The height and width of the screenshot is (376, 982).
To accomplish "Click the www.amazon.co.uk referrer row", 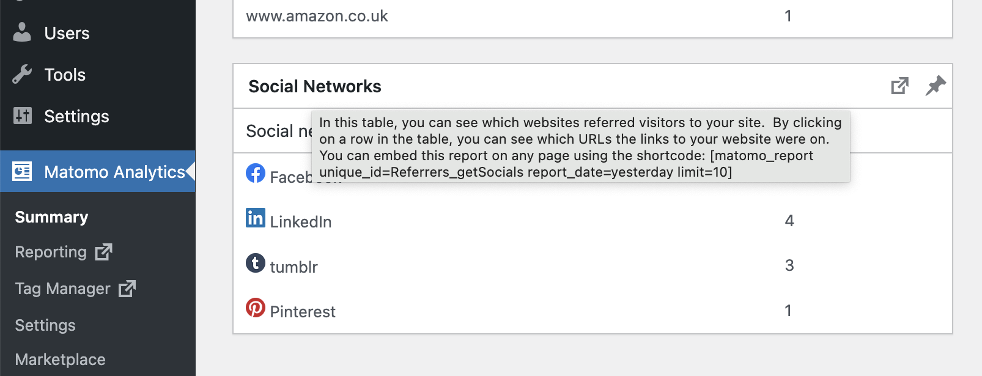I will pos(317,16).
